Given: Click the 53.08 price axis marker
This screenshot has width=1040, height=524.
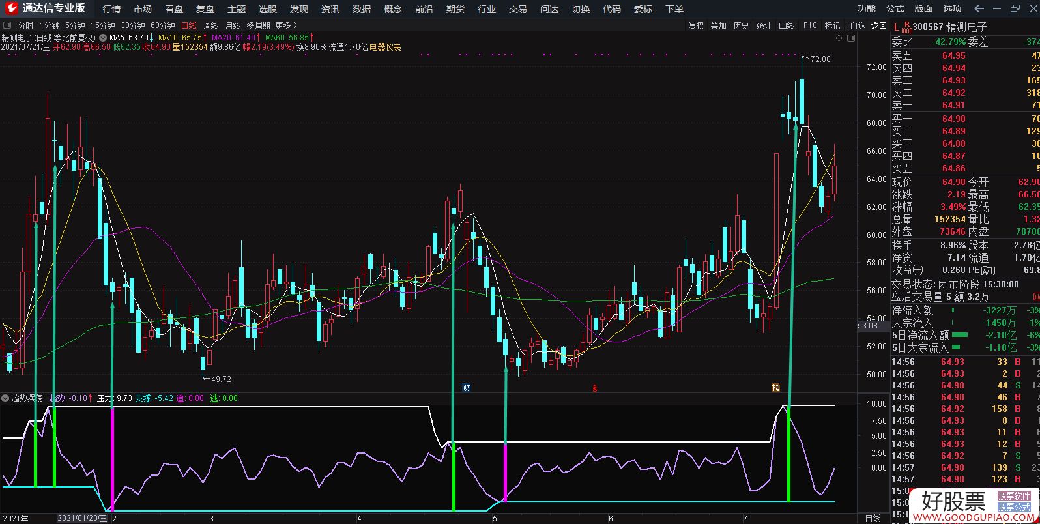Looking at the screenshot, I should coord(867,326).
